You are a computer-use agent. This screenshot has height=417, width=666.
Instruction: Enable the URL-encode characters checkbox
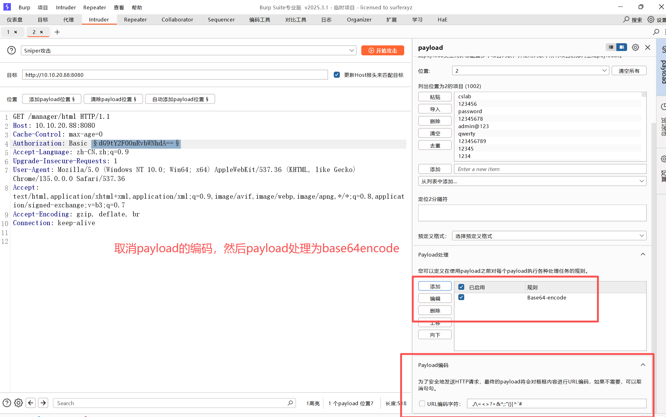click(422, 404)
